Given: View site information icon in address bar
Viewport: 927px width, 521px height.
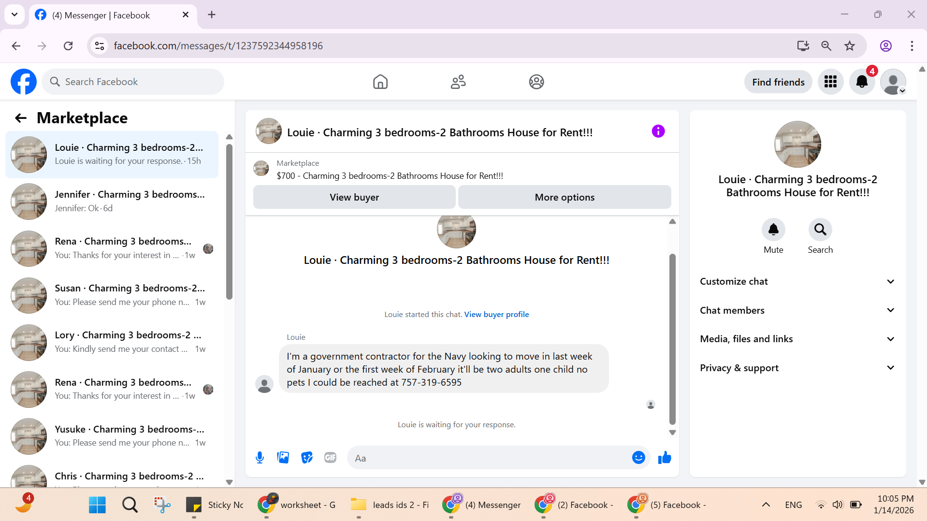Looking at the screenshot, I should 100,46.
